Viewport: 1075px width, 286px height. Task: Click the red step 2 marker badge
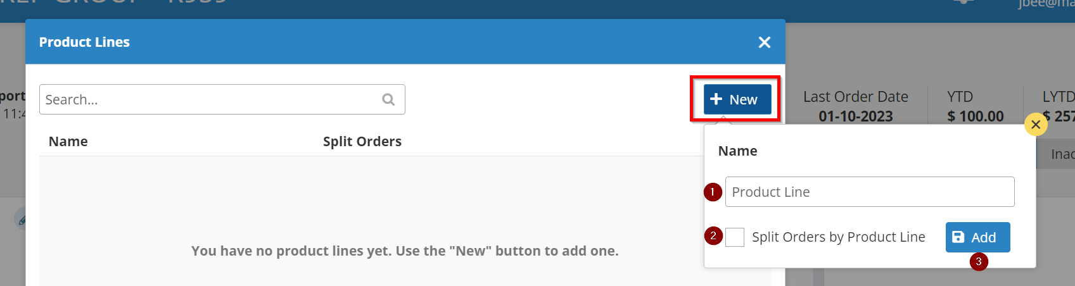pyautogui.click(x=713, y=236)
